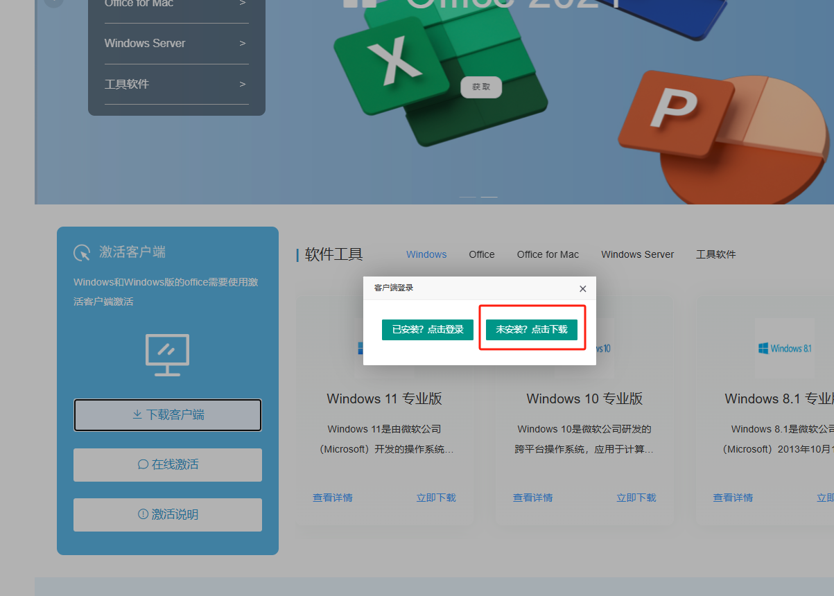The height and width of the screenshot is (596, 834).
Task: Expand 工具软件 in the banner side menu
Action: pyautogui.click(x=176, y=84)
